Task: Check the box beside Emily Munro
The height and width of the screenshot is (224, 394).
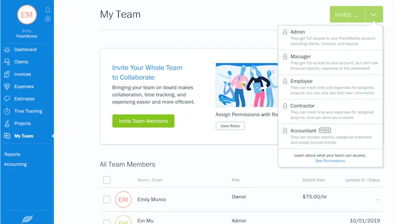Action: [x=107, y=199]
